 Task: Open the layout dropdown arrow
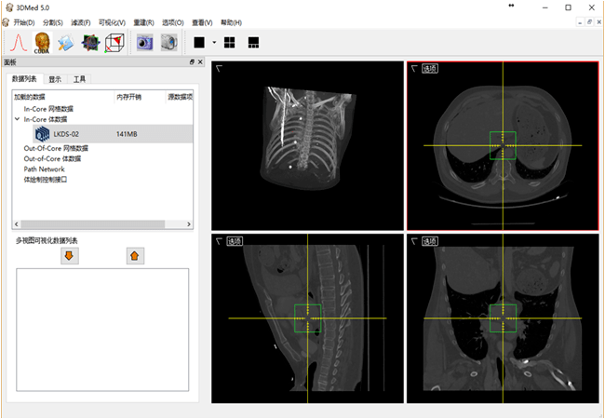[x=214, y=42]
